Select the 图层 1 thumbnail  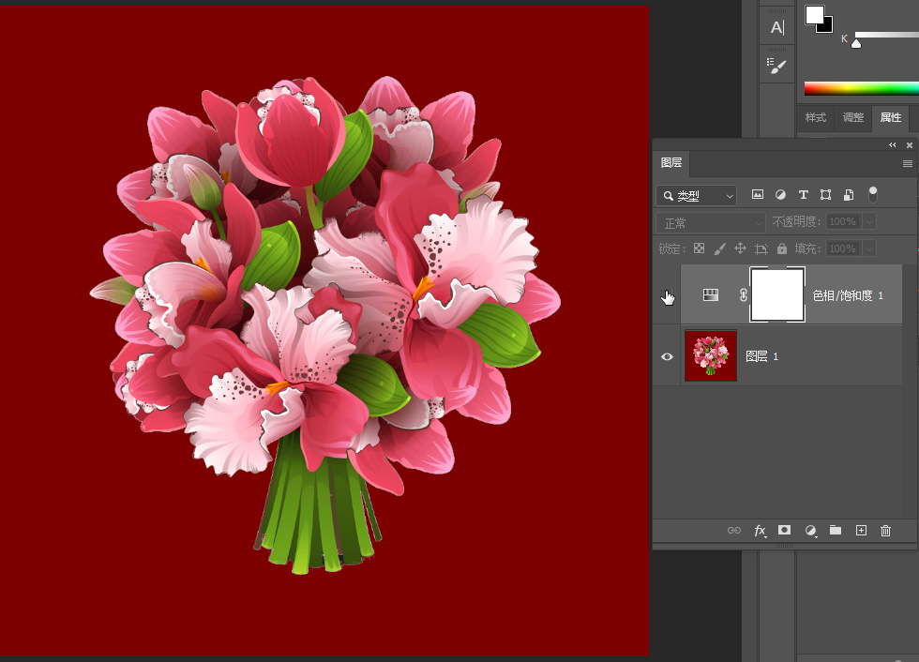coord(711,356)
